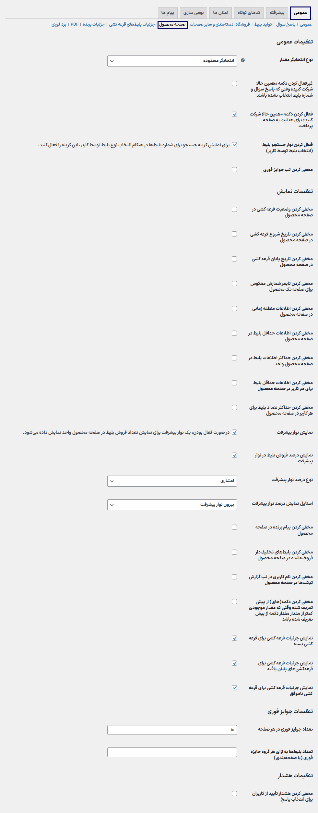This screenshot has height=813, width=318.
Task: Go to the تولید بلیط sub-section
Action: pos(263,24)
